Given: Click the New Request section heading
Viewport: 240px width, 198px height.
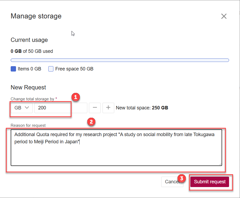Looking at the screenshot, I should click(x=28, y=88).
